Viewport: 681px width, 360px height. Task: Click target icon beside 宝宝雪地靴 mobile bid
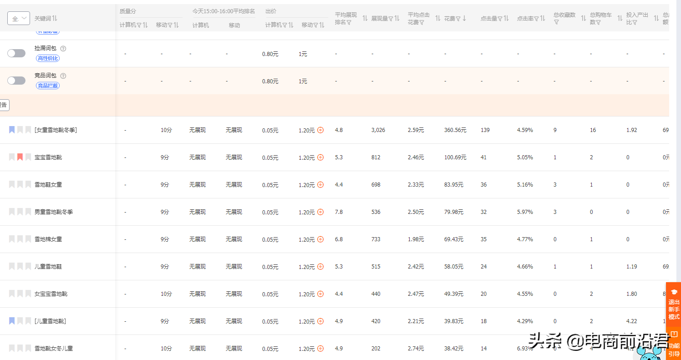coord(320,157)
